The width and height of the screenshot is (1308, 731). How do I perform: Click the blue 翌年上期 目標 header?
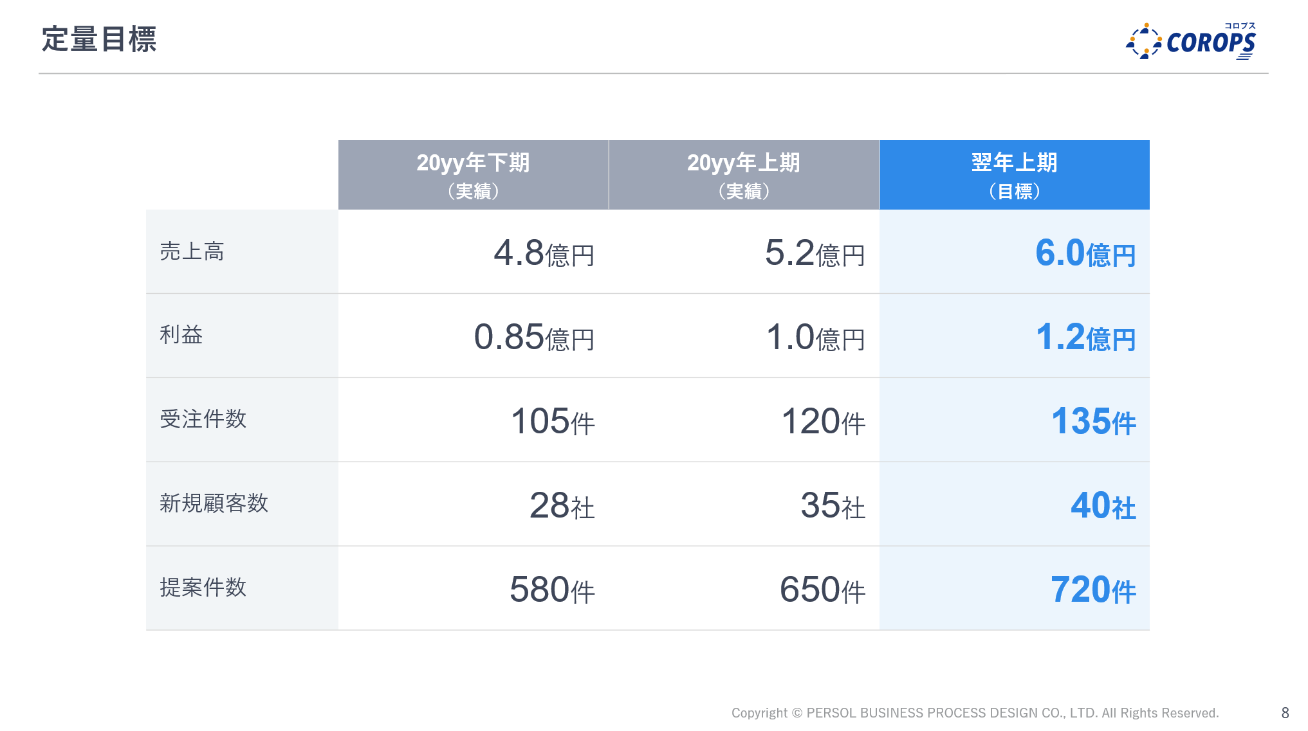click(x=1014, y=175)
